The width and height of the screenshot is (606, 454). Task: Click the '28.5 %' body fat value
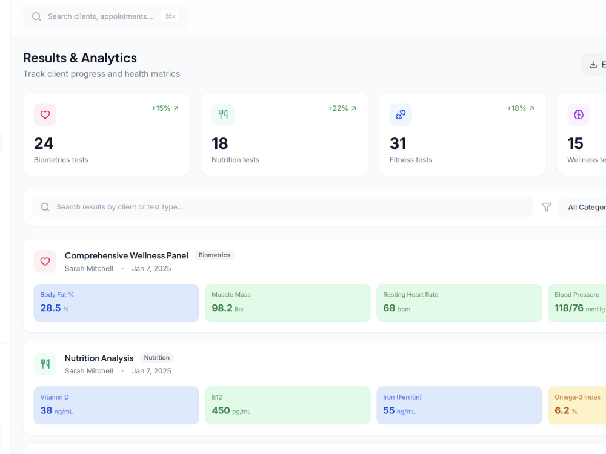pyautogui.click(x=55, y=308)
